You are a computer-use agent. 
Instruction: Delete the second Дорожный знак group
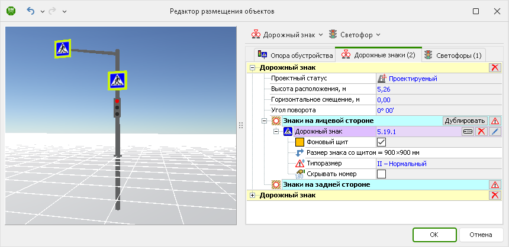(x=495, y=195)
